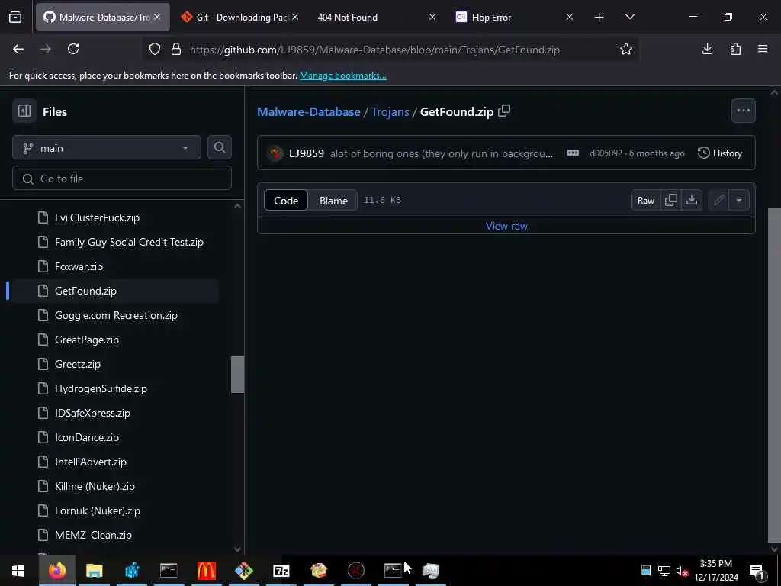The height and width of the screenshot is (586, 781).
Task: Open the more file actions ellipsis menu
Action: click(743, 111)
